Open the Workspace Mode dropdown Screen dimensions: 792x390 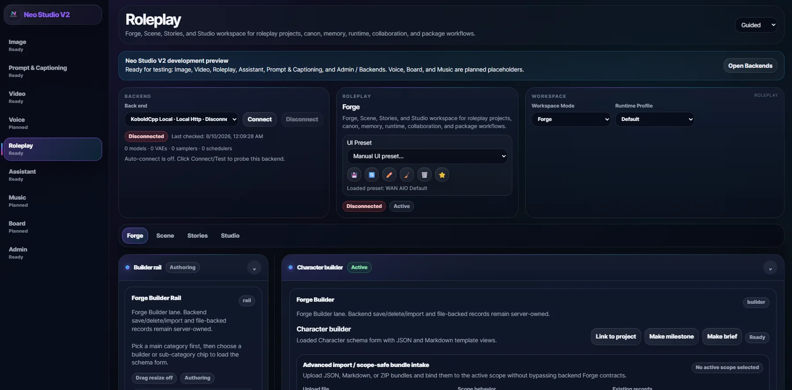click(571, 119)
